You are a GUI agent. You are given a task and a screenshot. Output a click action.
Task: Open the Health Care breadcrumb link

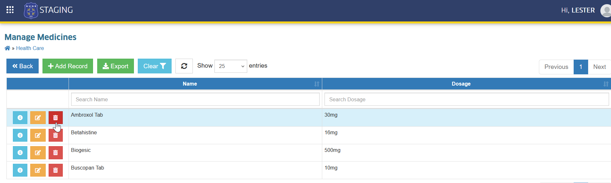(30, 48)
